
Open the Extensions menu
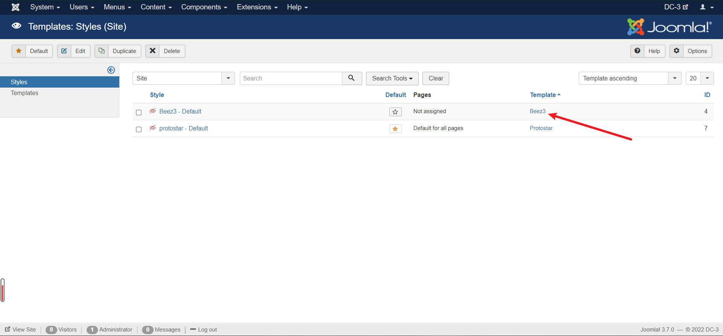pos(257,7)
